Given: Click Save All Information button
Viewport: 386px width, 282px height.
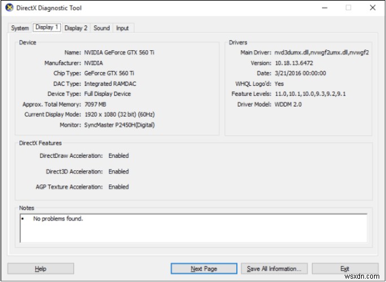Looking at the screenshot, I should 274,268.
